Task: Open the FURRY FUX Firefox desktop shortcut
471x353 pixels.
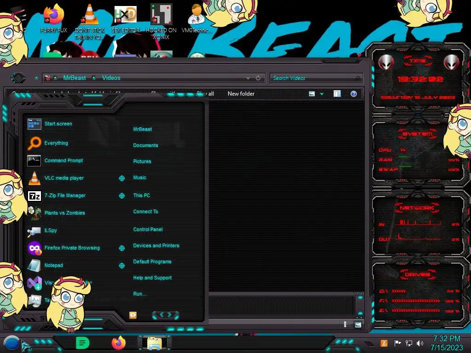Action: (54, 18)
